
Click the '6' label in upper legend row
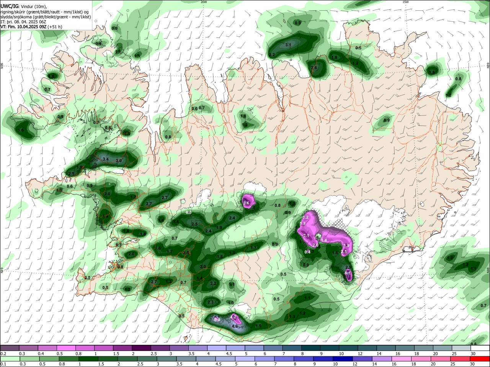point(265,354)
